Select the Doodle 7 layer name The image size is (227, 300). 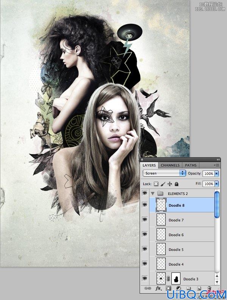point(176,220)
